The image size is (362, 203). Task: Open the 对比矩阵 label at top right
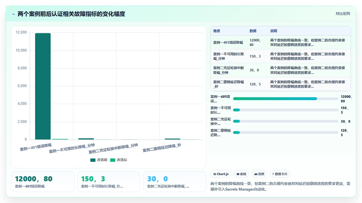click(x=343, y=14)
